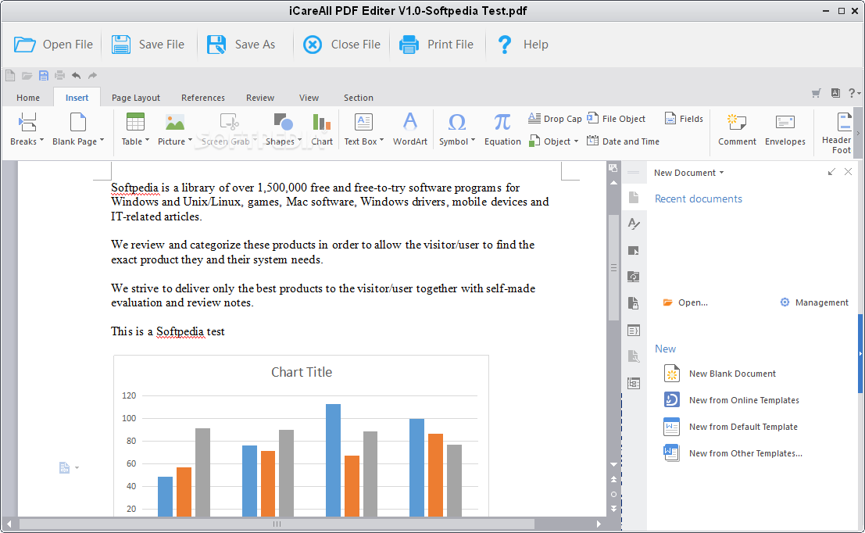Click the Recent documents heading
This screenshot has height=533, width=865.
coord(699,199)
